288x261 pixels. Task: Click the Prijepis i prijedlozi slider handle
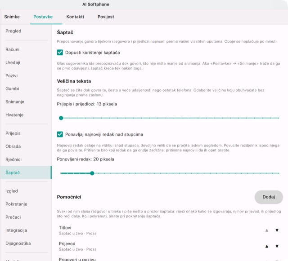point(61,118)
